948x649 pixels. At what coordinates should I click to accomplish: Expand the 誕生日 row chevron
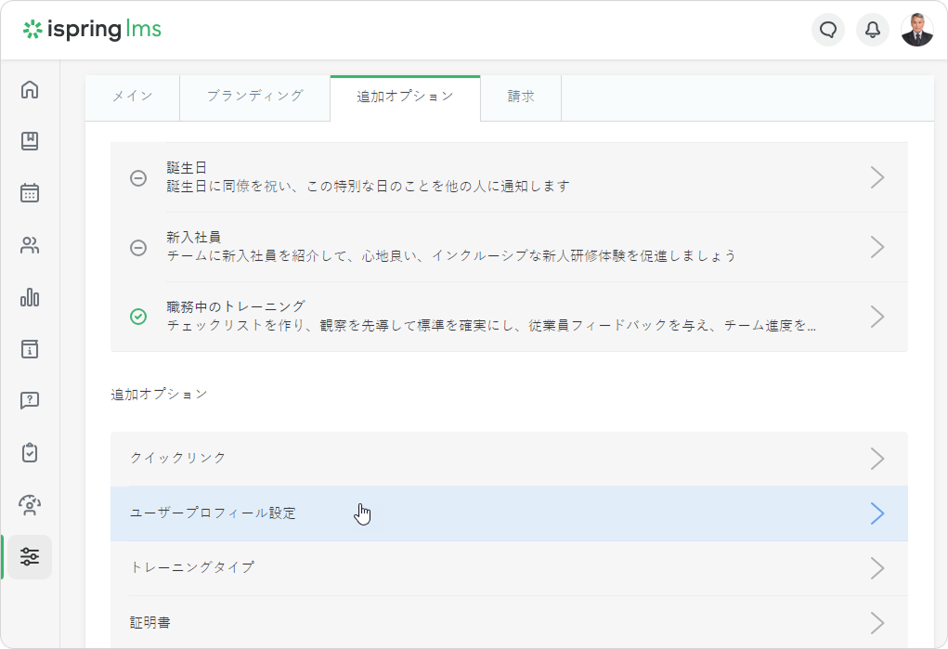[x=877, y=177]
